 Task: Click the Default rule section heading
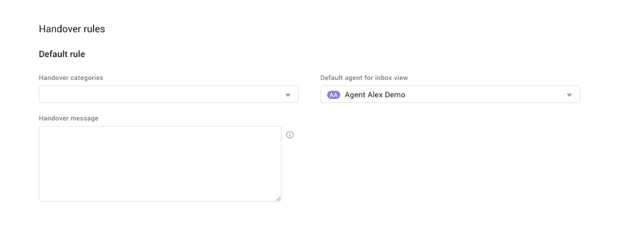62,54
